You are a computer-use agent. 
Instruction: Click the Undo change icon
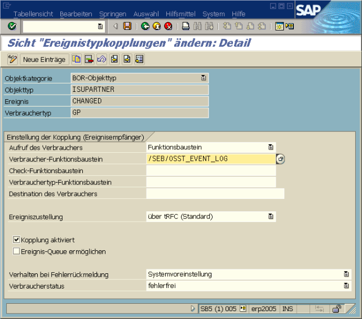coord(101,59)
